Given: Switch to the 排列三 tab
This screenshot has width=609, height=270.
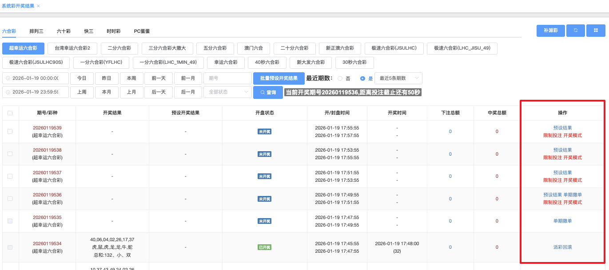Looking at the screenshot, I should coord(36,31).
